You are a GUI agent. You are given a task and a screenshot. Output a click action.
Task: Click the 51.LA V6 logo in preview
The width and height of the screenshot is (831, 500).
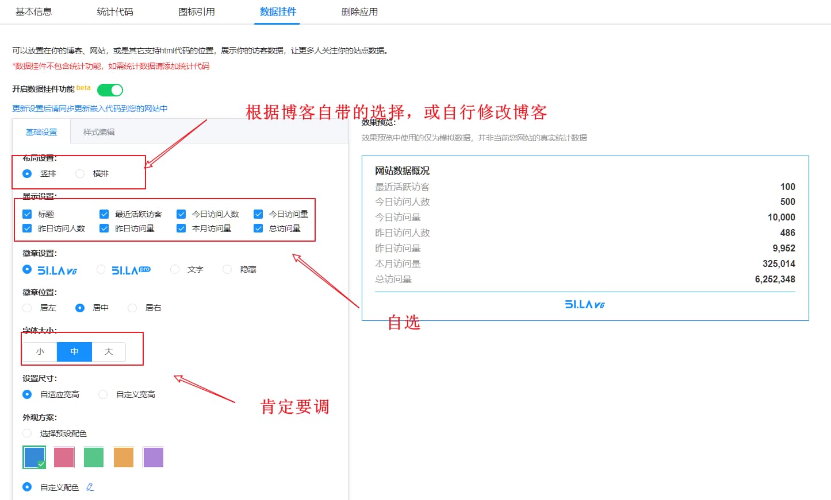pos(585,305)
